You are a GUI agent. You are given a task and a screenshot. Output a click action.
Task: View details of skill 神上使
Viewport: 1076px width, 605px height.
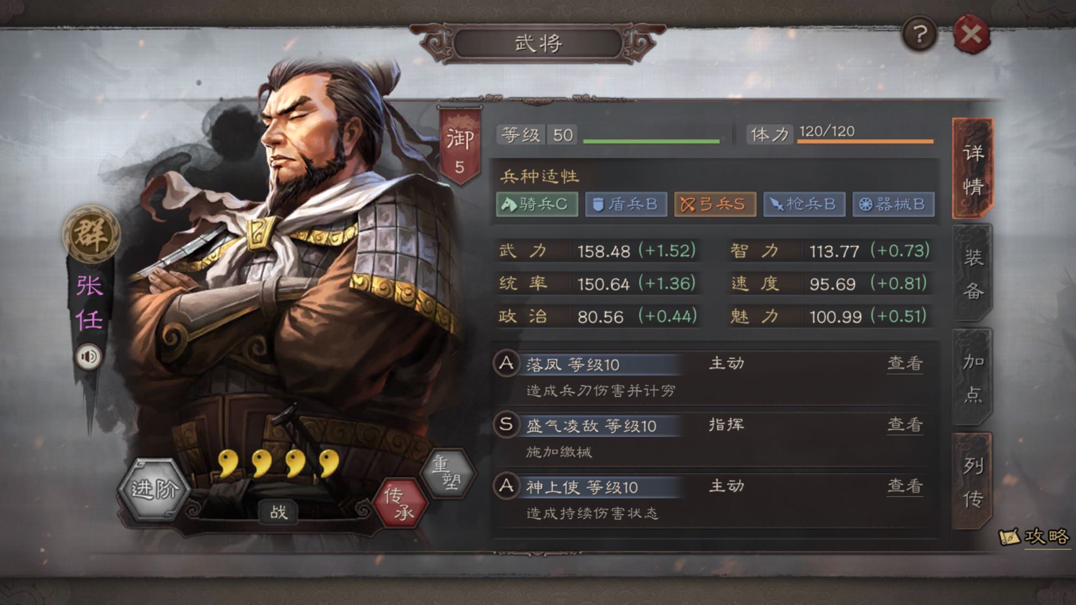[x=905, y=486]
